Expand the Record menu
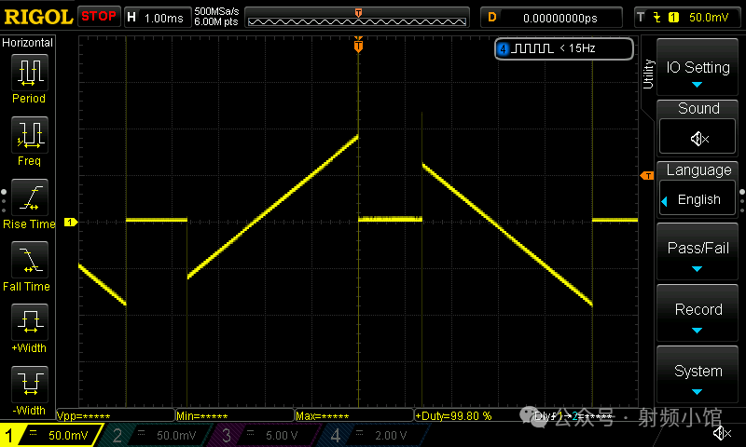 point(698,315)
